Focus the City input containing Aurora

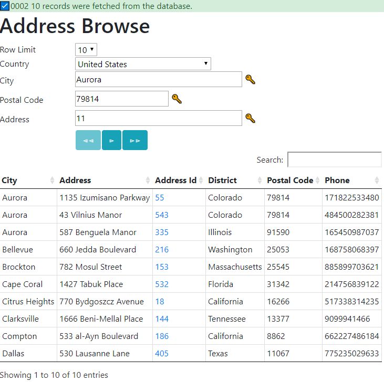pos(158,80)
